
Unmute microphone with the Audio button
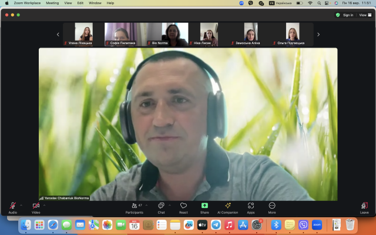tap(13, 207)
